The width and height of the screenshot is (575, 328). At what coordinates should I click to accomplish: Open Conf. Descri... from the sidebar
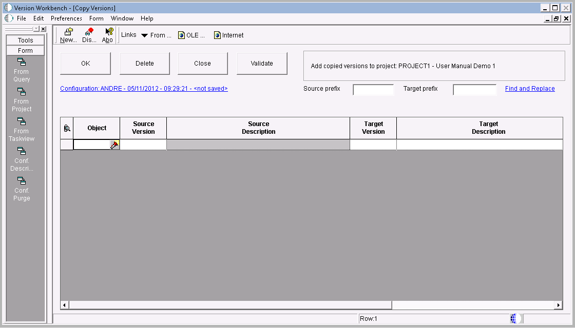[x=22, y=160]
